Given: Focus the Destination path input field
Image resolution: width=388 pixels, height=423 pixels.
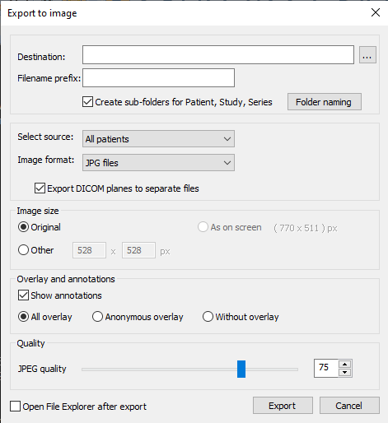Looking at the screenshot, I should 218,55.
